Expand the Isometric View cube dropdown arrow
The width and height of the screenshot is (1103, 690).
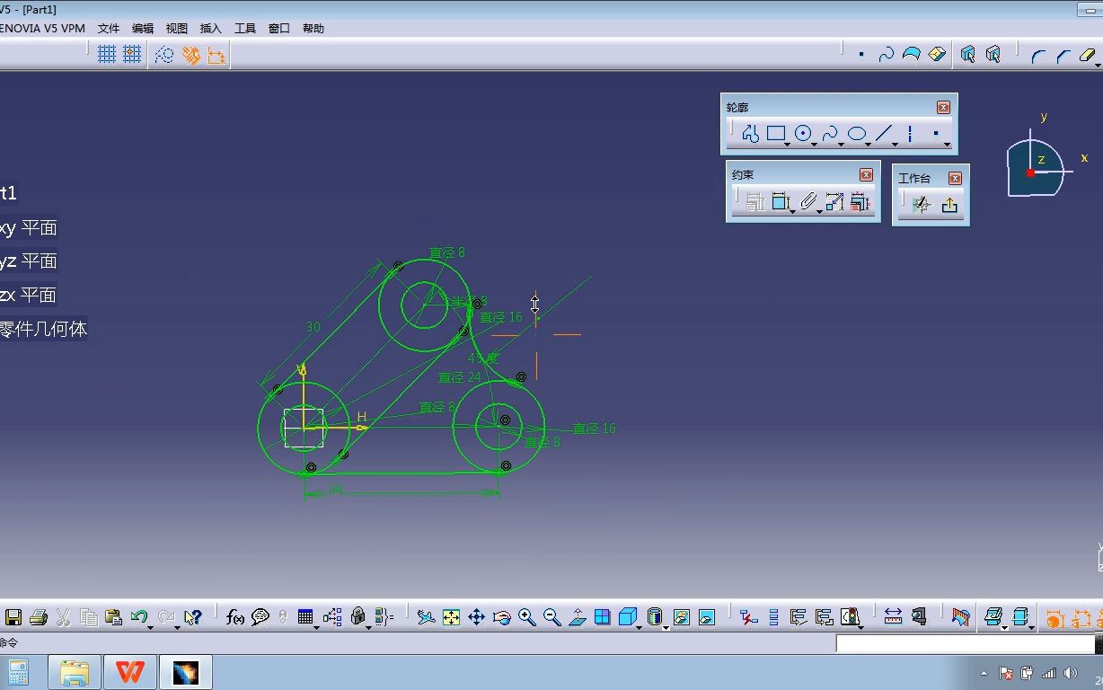point(639,627)
